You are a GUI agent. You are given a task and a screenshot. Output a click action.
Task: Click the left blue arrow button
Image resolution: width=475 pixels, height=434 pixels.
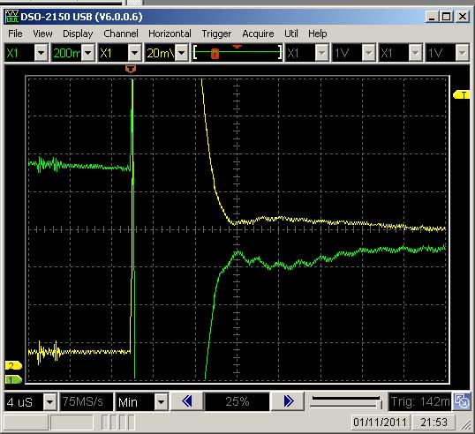187,401
